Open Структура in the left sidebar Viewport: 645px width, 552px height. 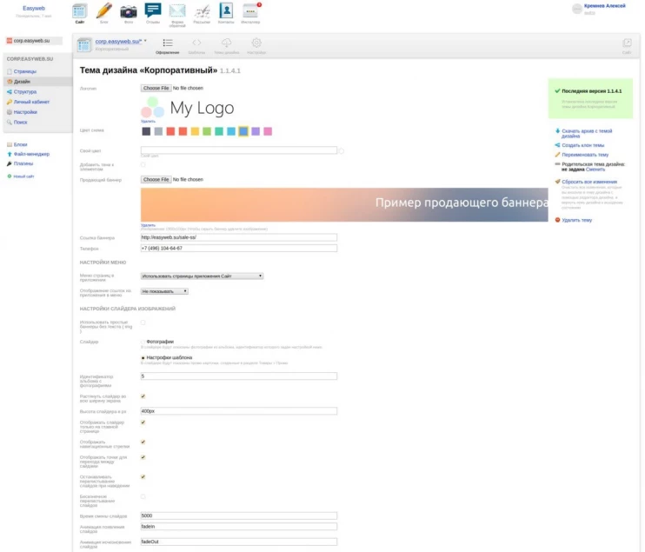point(25,91)
